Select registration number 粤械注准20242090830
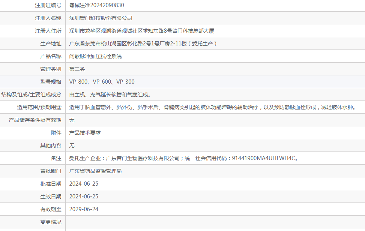Screen dimensions: 365x231 [x=97, y=5]
